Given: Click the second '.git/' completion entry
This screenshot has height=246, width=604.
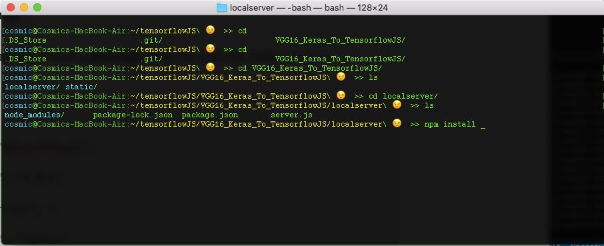Looking at the screenshot, I should coord(151,59).
